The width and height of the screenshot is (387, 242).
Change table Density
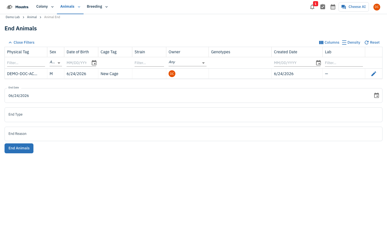tap(351, 43)
